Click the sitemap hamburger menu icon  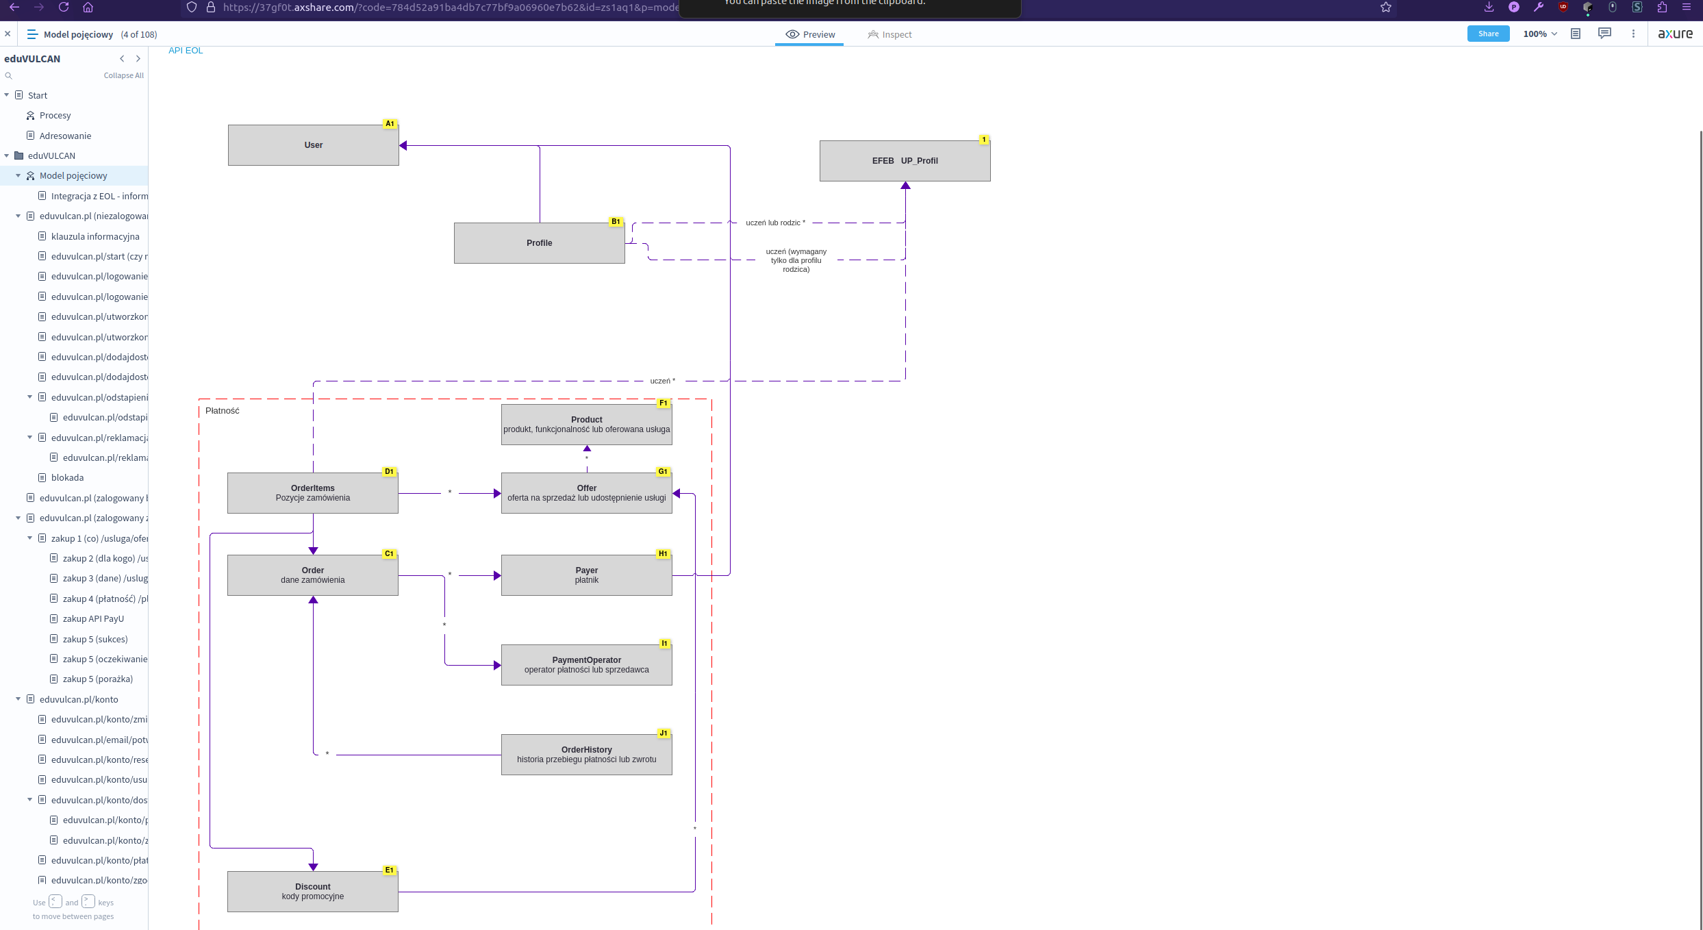point(32,34)
